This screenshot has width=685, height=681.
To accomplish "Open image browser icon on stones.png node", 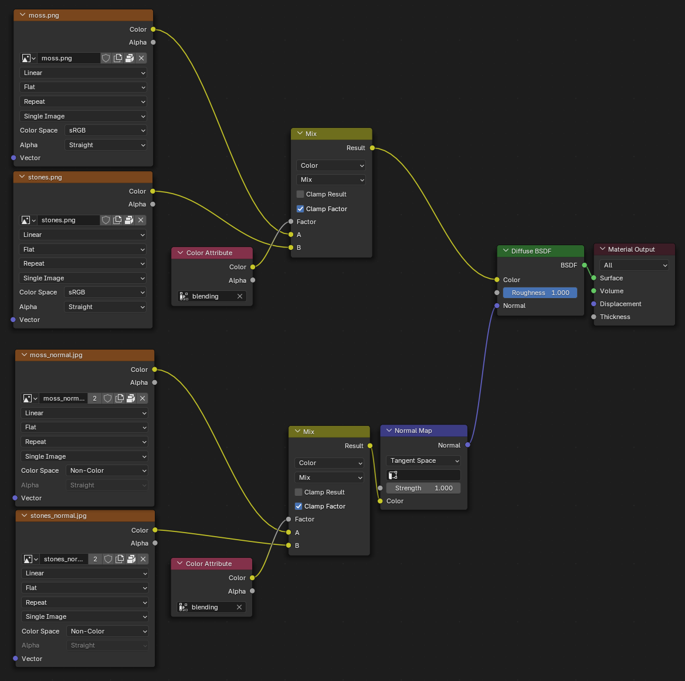I will 28,220.
